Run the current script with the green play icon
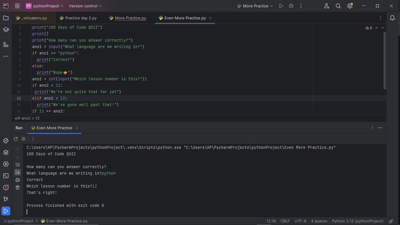The image size is (400, 225). coord(281,6)
